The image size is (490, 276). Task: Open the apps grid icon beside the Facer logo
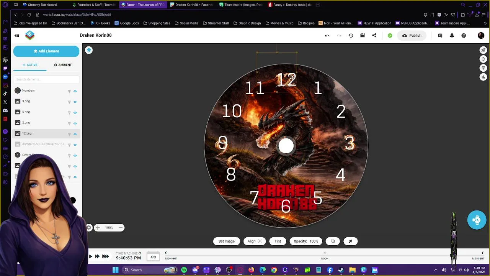(17, 35)
